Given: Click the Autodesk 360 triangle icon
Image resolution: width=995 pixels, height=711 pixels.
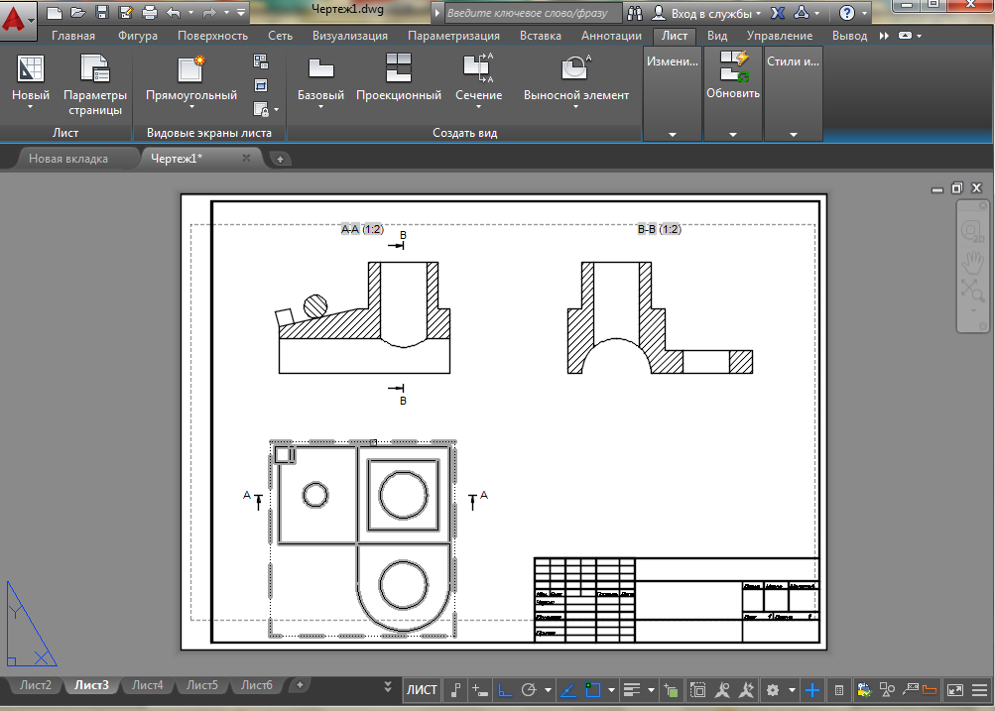Looking at the screenshot, I should click(x=803, y=12).
